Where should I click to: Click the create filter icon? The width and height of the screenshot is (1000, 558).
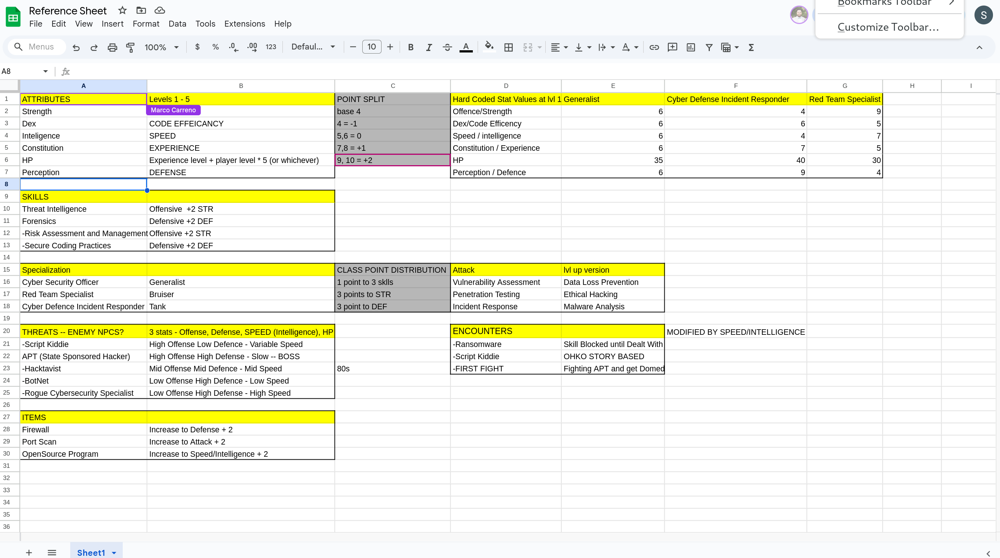(x=708, y=47)
